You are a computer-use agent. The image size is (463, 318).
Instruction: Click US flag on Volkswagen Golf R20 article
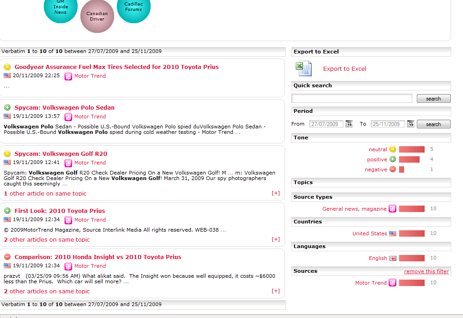[x=7, y=163]
